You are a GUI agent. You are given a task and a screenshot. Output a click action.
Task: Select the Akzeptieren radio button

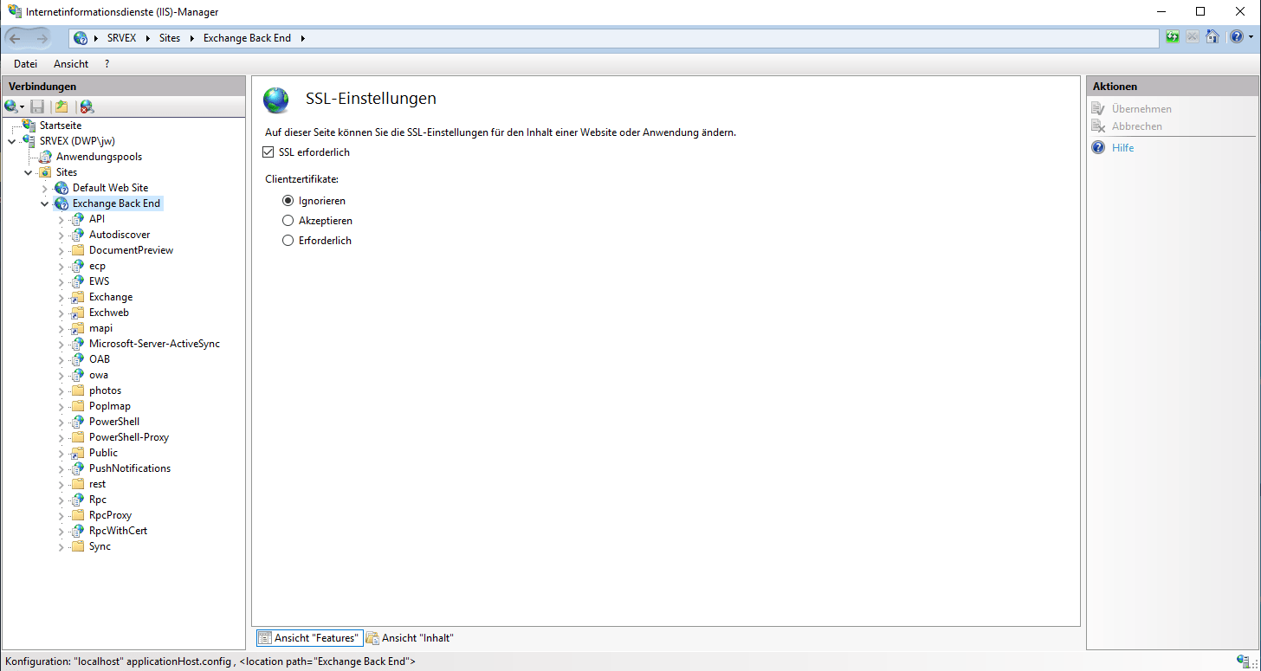coord(288,221)
